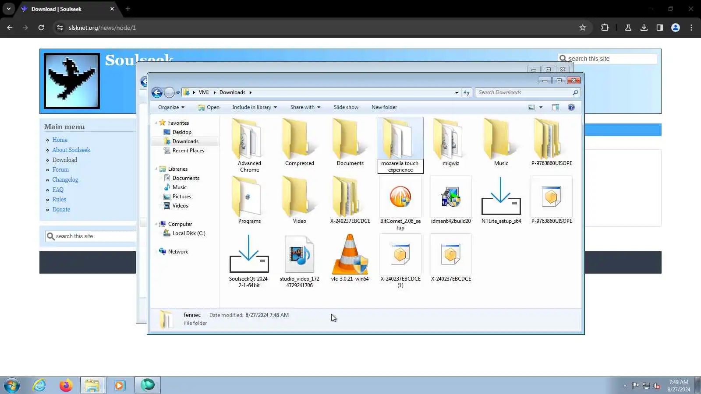
Task: Switch to the Download | Soulseek browser tab
Action: pos(67,9)
